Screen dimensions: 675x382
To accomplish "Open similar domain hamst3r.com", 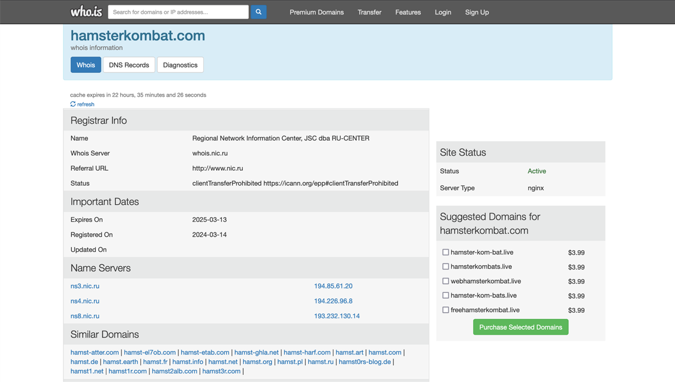I will pyautogui.click(x=221, y=371).
